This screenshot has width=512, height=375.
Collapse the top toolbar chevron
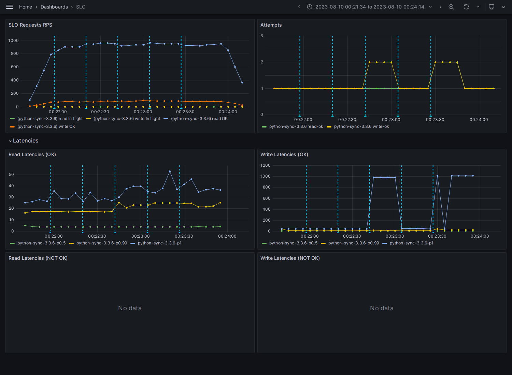[503, 7]
